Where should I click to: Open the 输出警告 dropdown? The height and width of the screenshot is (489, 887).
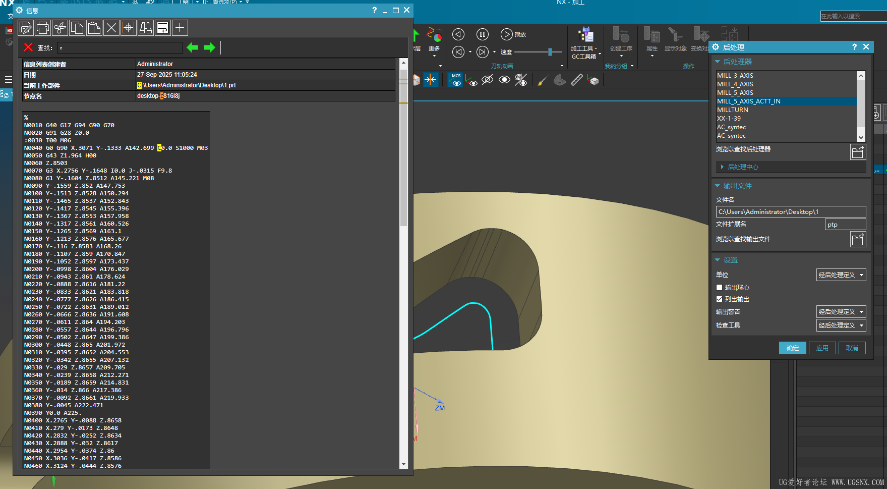click(x=841, y=312)
